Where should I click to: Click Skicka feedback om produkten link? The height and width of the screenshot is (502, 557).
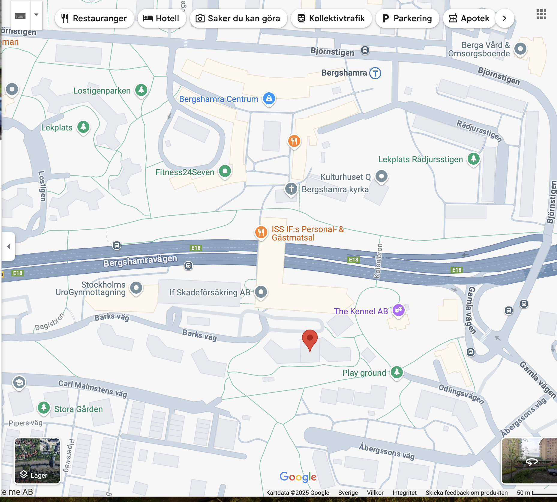pyautogui.click(x=466, y=493)
